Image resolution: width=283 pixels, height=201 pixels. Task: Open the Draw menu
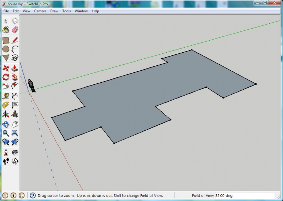pyautogui.click(x=54, y=11)
